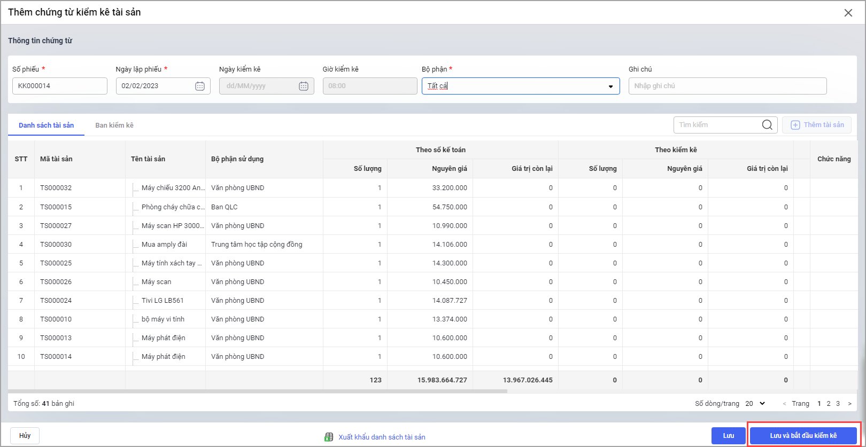
Task: Click Xuất khẩu danh sách tài sản link
Action: (382, 437)
